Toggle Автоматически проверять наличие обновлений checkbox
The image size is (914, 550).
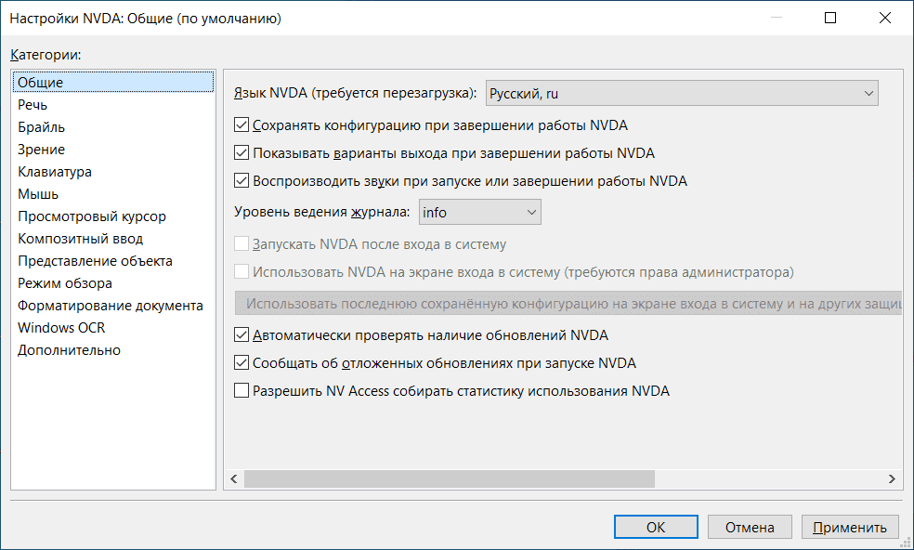click(242, 335)
